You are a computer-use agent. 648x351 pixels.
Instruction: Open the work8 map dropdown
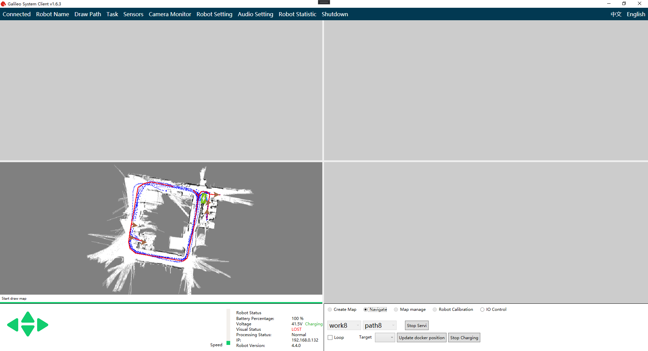[x=344, y=325]
